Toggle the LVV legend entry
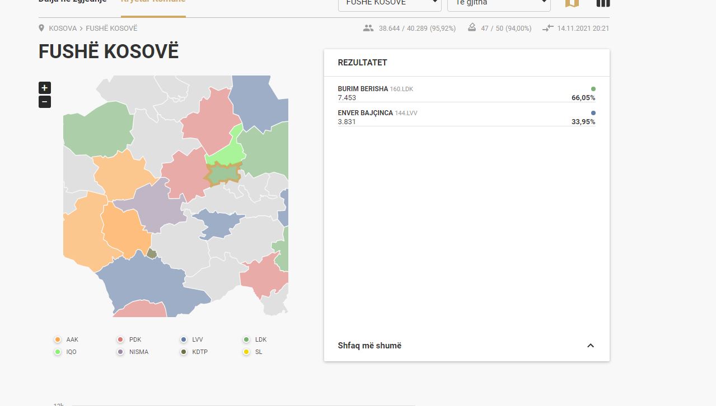The width and height of the screenshot is (716, 406). [191, 339]
